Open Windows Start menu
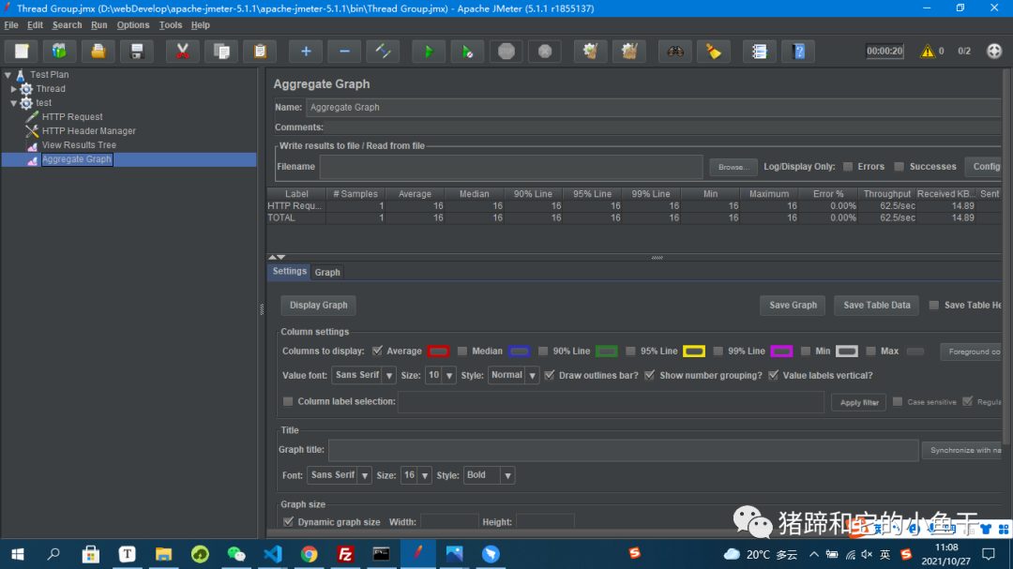The image size is (1013, 569). [18, 554]
